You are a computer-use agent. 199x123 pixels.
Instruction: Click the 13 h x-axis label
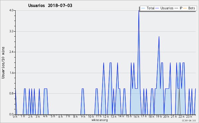coord(113,116)
